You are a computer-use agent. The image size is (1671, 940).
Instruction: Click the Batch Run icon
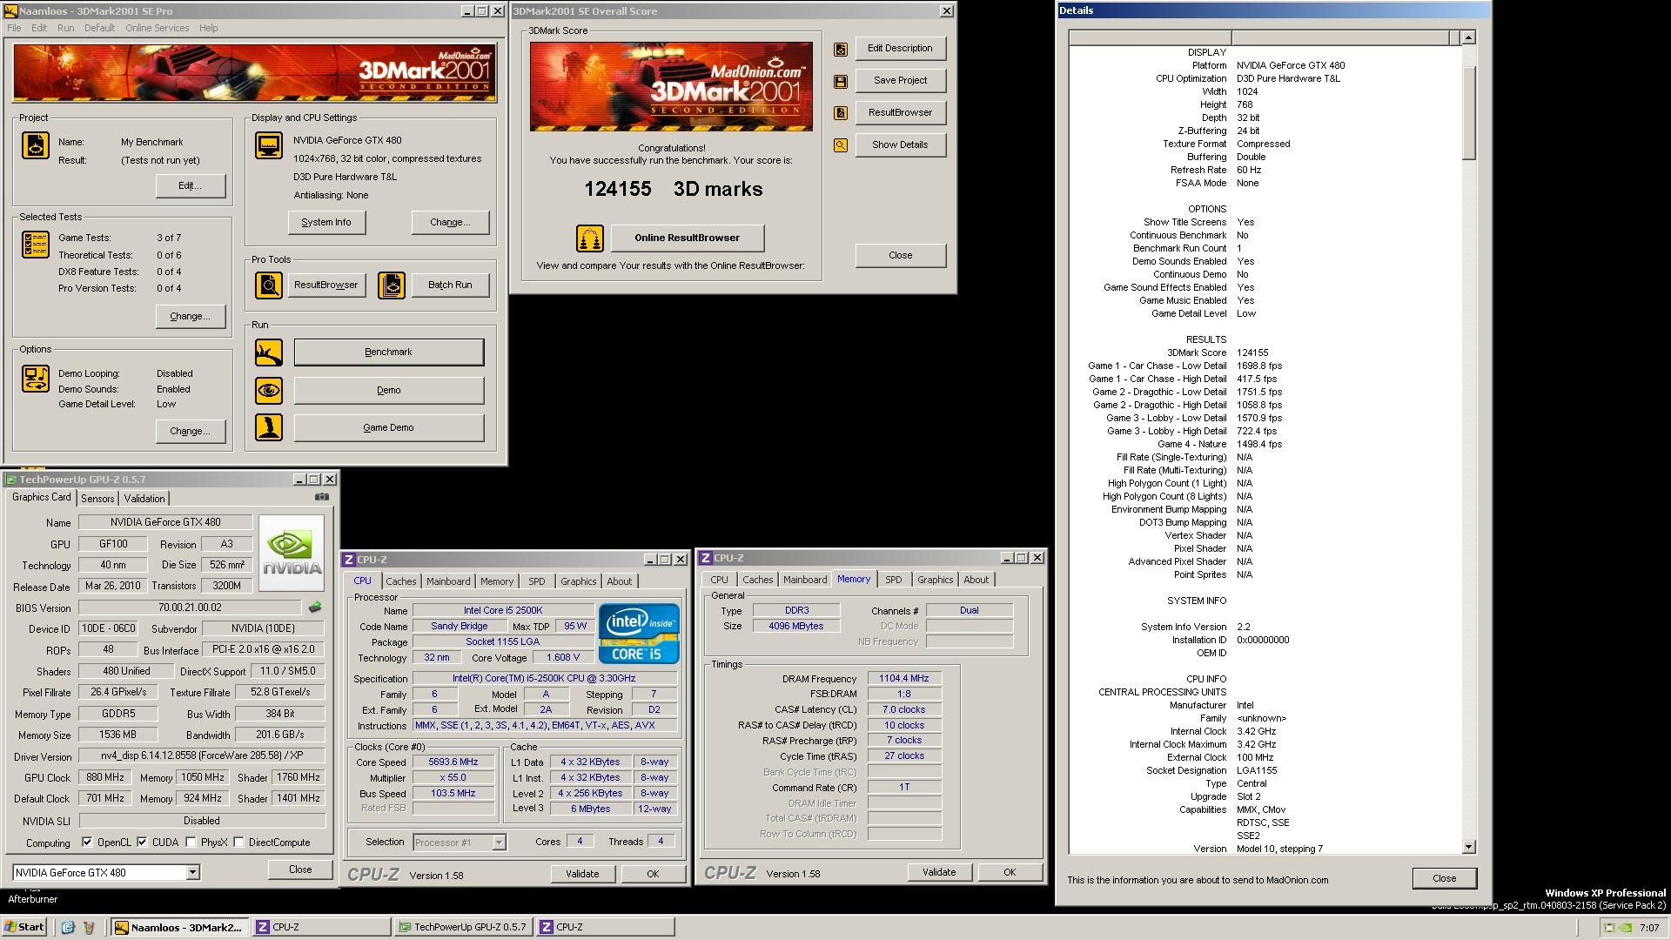coord(392,285)
